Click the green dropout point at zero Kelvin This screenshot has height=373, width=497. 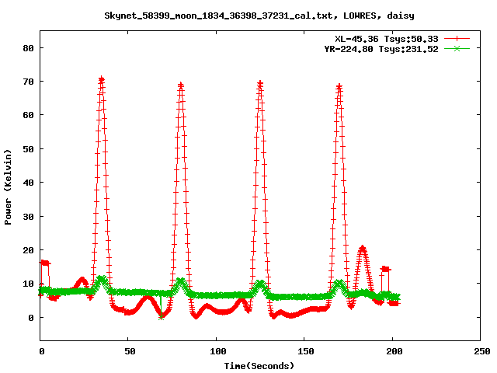pos(161,317)
